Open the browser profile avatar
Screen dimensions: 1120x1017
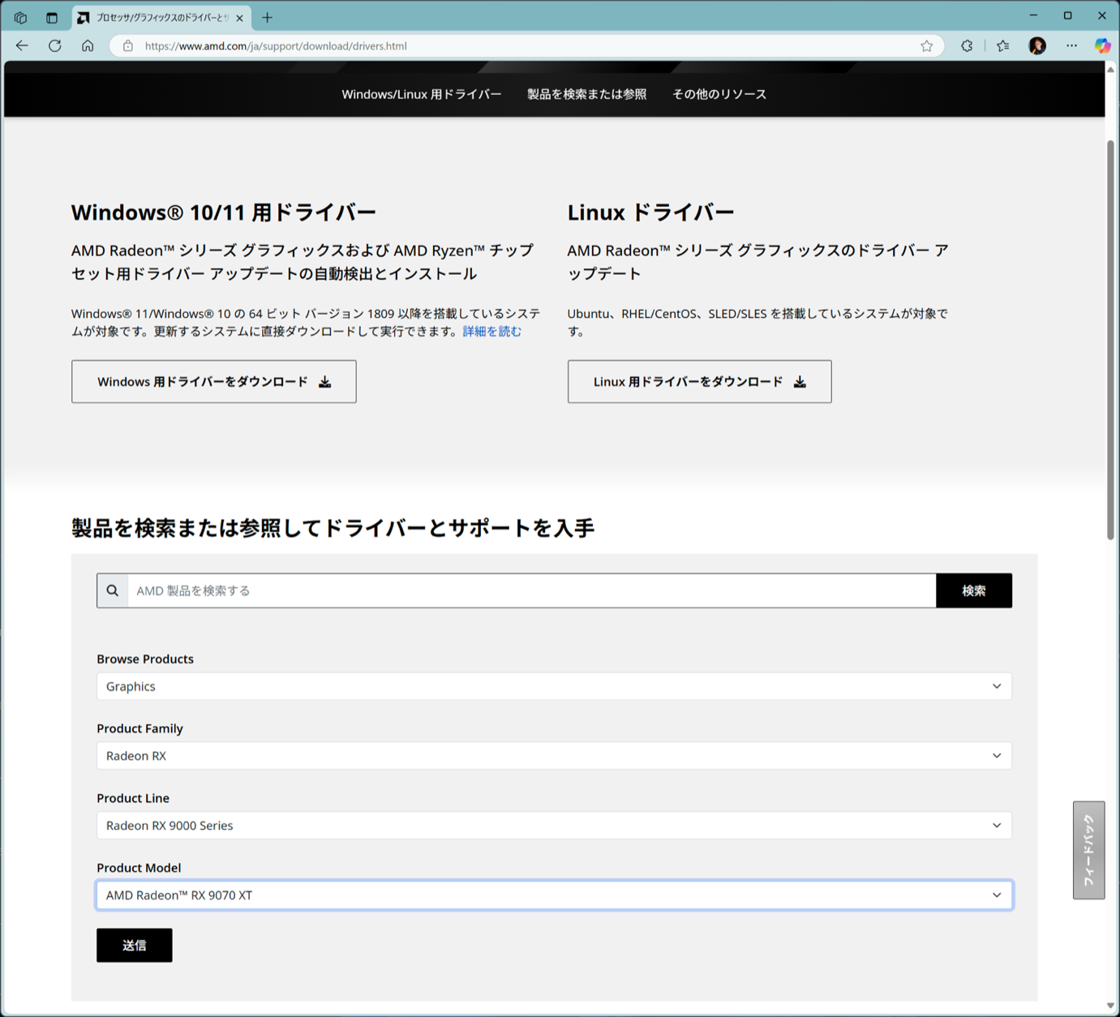[1037, 46]
